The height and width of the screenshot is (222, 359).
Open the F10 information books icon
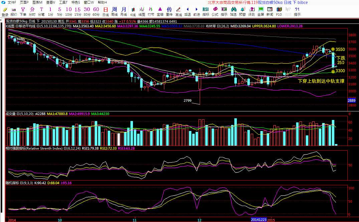(x=279, y=11)
